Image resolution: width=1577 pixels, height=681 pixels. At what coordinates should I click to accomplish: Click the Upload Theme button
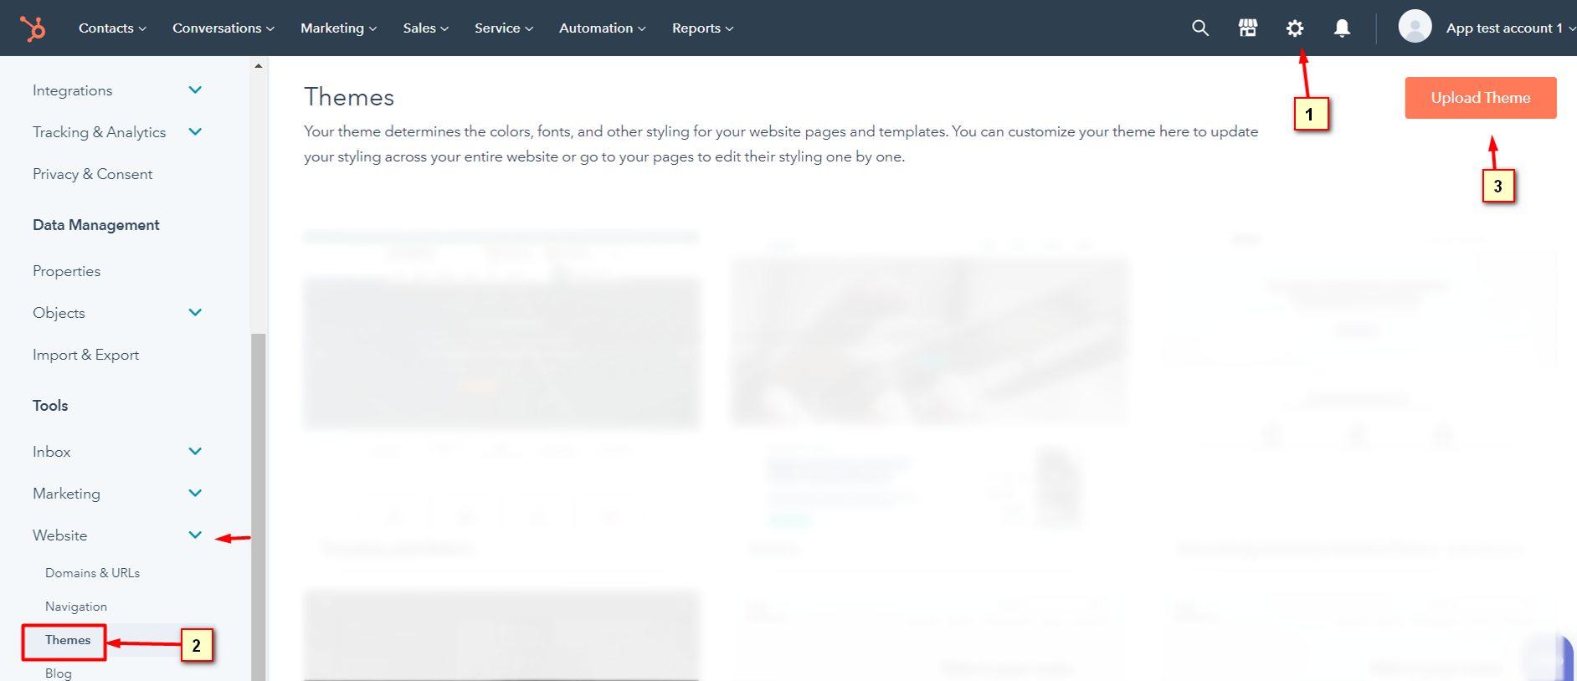tap(1480, 98)
